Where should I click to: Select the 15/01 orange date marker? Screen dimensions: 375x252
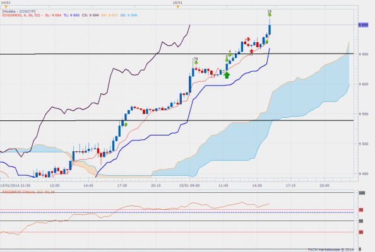coord(177,7)
